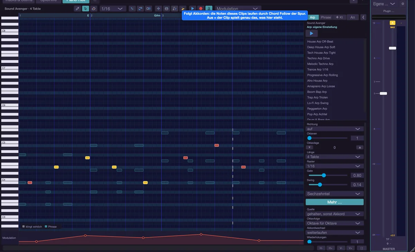Open the An tab

(x=353, y=17)
